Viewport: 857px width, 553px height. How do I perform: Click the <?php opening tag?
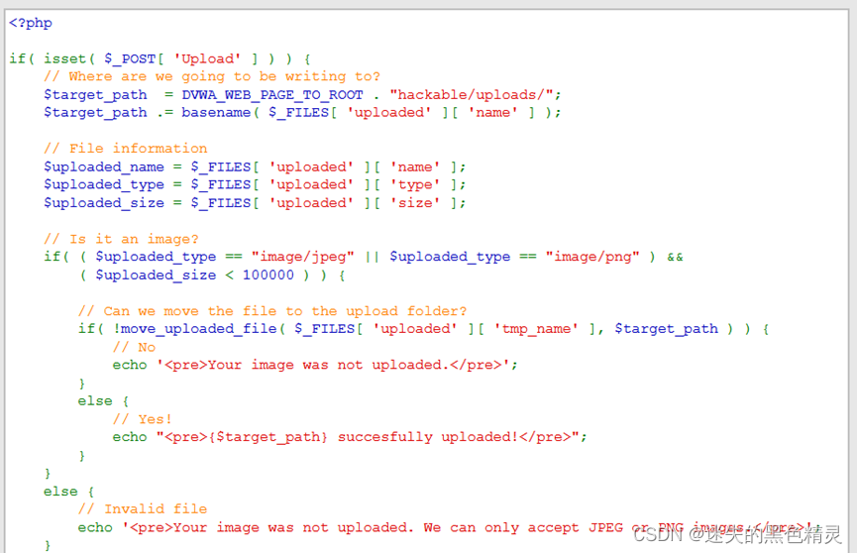(31, 23)
